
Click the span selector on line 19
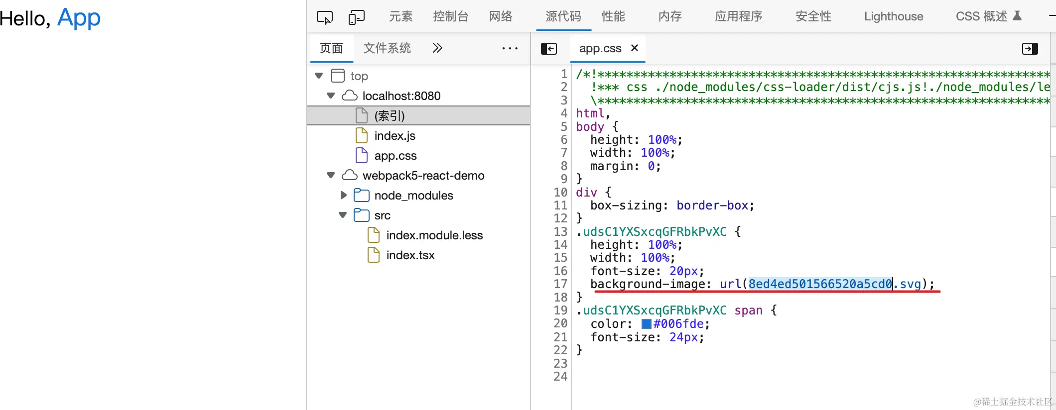(x=748, y=310)
